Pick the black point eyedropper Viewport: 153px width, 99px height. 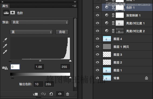pyautogui.click(x=5, y=40)
